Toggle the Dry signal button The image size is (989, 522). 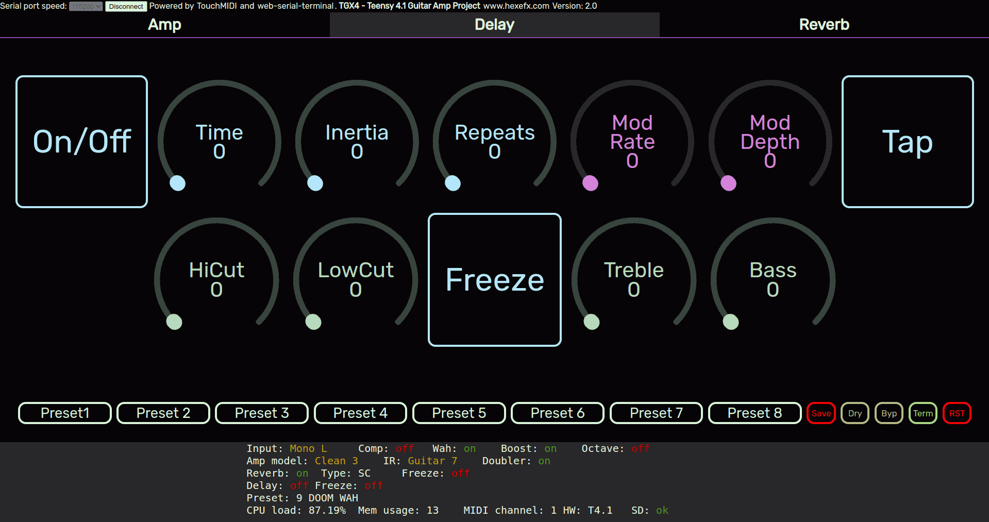(855, 413)
